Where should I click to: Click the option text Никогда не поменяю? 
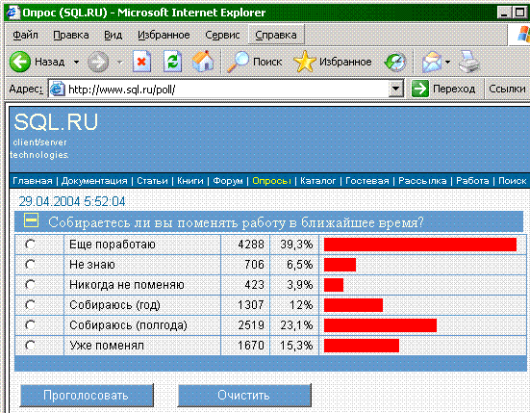(127, 285)
